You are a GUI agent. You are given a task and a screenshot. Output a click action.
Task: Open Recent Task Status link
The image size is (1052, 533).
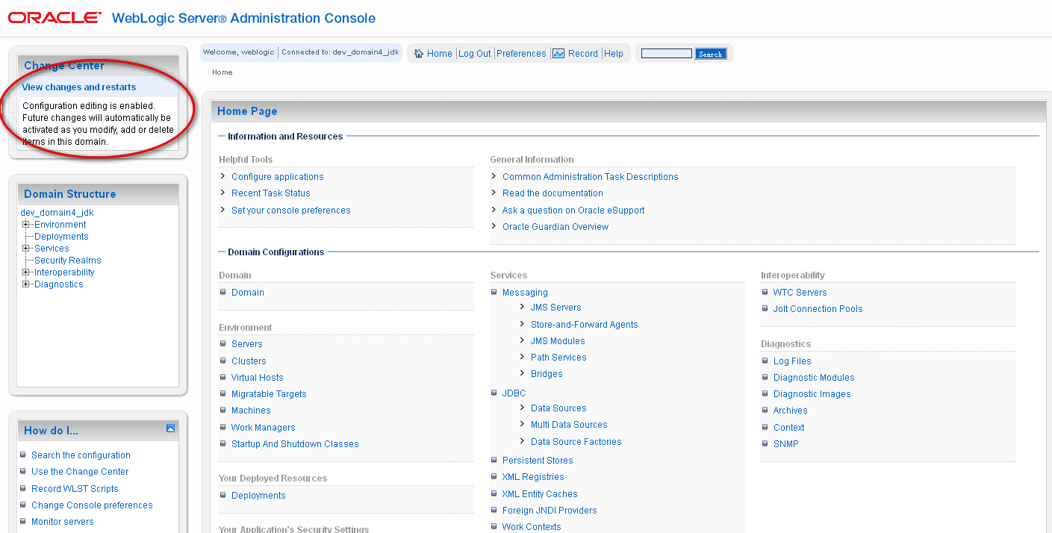pyautogui.click(x=271, y=193)
